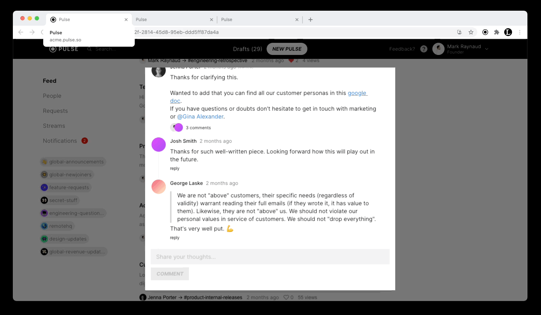Switch to the third Pulse tab
The image size is (541, 315).
pyautogui.click(x=257, y=20)
